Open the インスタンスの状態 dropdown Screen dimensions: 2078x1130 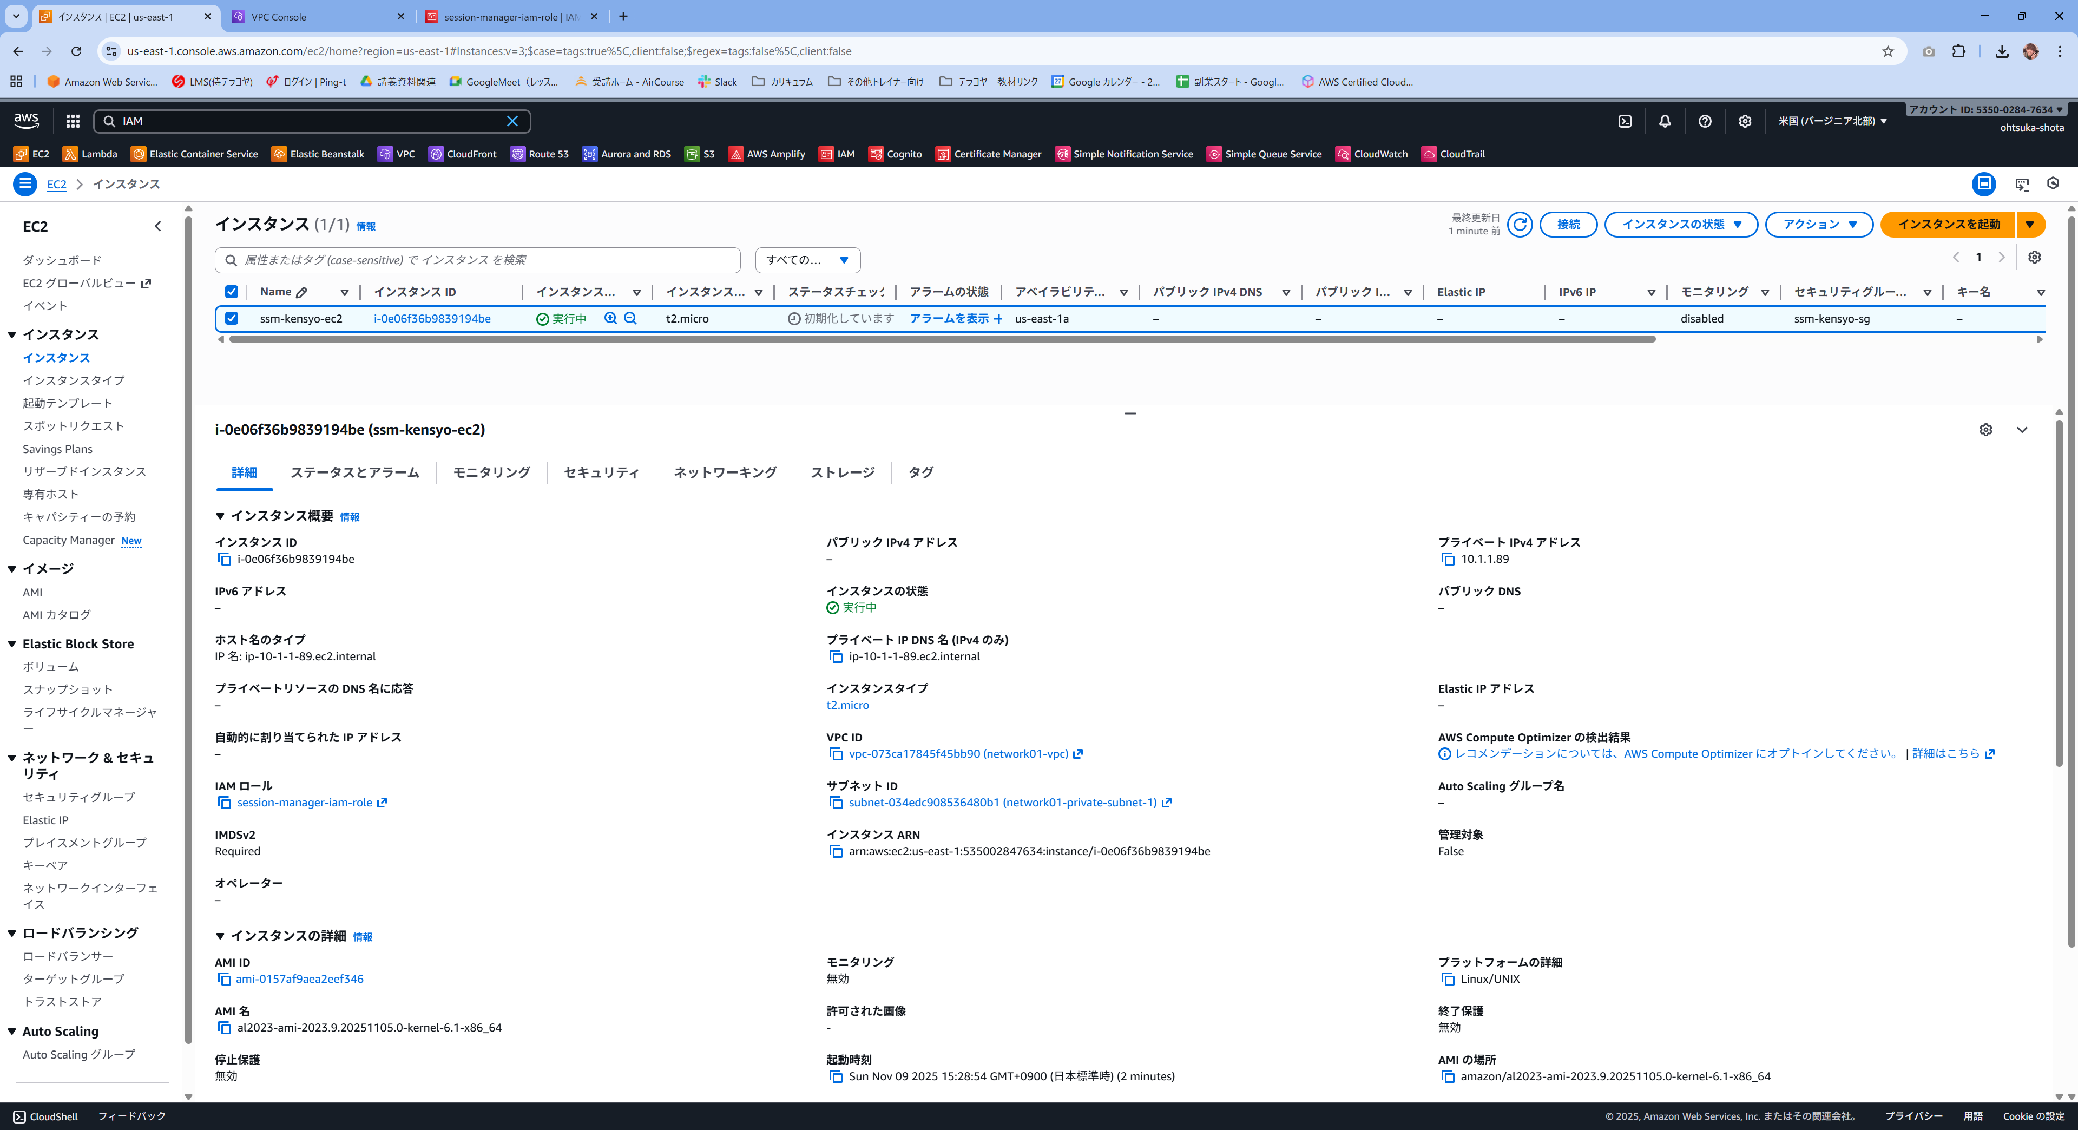pos(1680,224)
